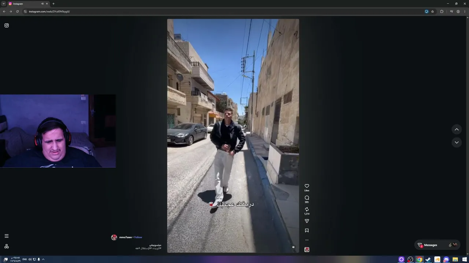Click the ENG language indicator in the taskbar
This screenshot has height=263, width=469.
point(25,259)
